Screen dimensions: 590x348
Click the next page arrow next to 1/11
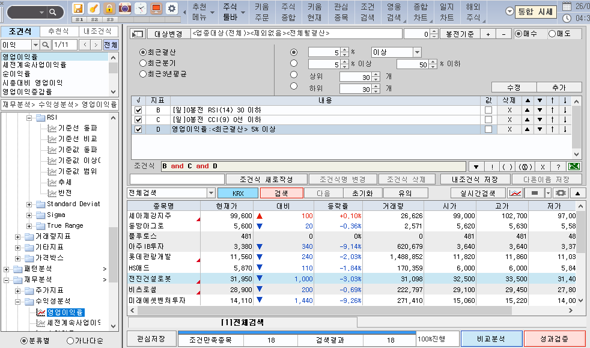[96, 44]
